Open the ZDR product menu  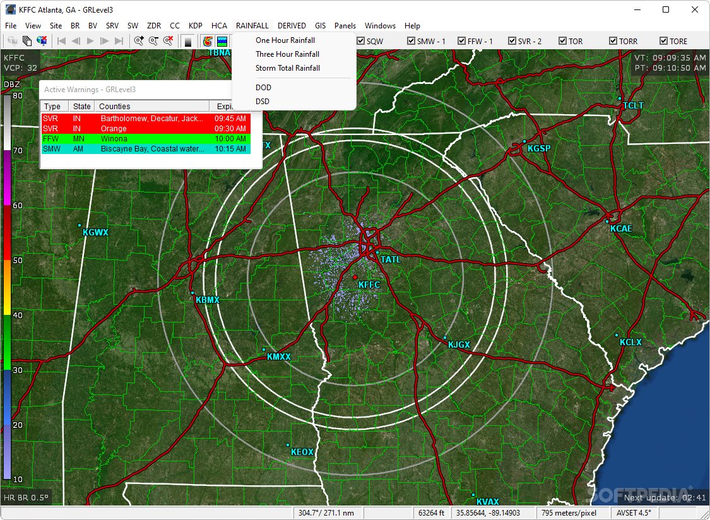pos(154,26)
